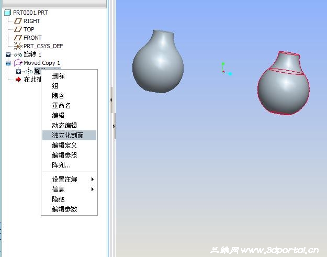Expand the 旋转 1 feature node
The image size is (327, 257).
[8, 54]
